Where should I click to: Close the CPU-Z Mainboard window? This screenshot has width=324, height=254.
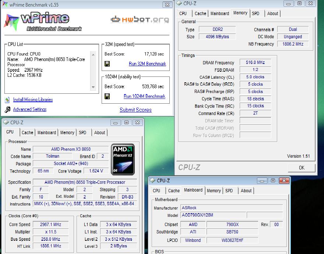pyautogui.click(x=284, y=181)
